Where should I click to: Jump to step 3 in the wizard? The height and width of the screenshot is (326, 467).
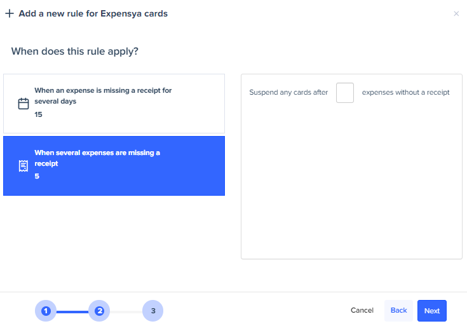click(153, 311)
